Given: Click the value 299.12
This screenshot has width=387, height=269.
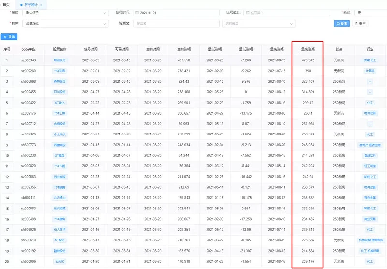Looking at the screenshot, I should tap(308, 103).
